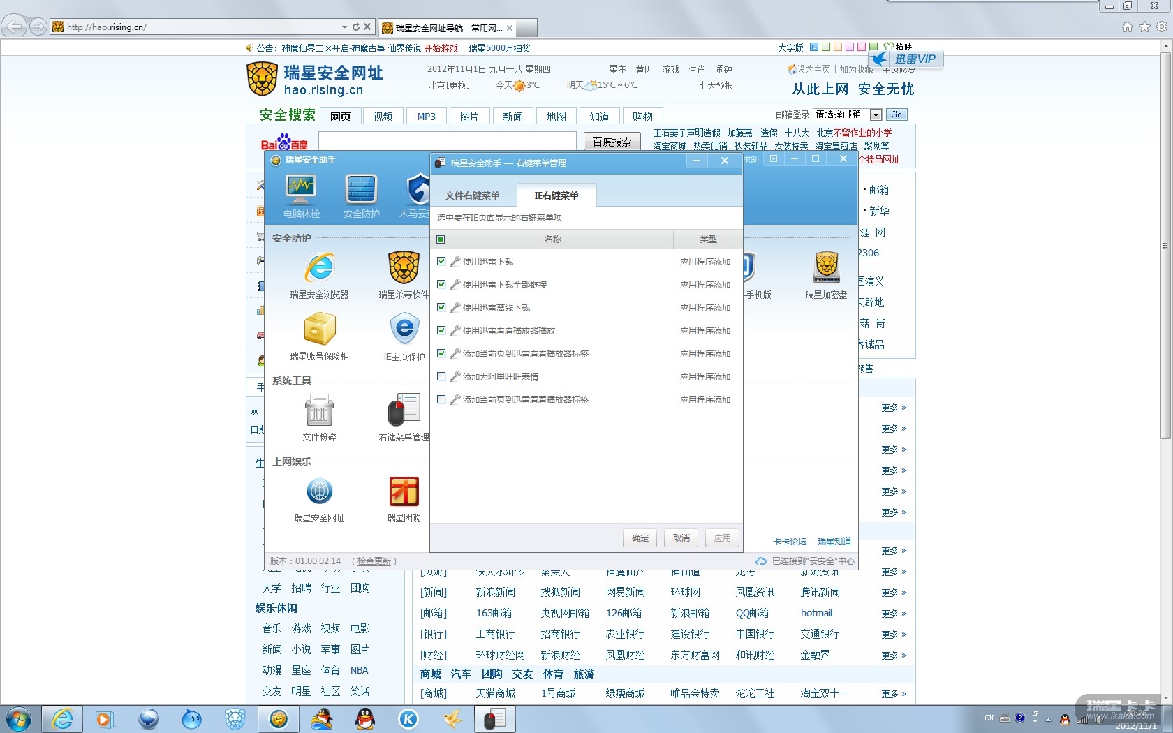Viewport: 1173px width, 733px height.
Task: Open the 瑞星账号保险柜 safe box icon
Action: [319, 329]
